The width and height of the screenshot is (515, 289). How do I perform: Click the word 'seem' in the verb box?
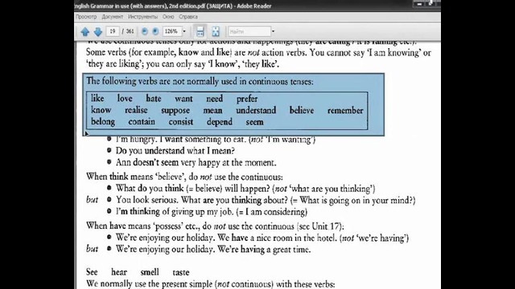click(254, 122)
